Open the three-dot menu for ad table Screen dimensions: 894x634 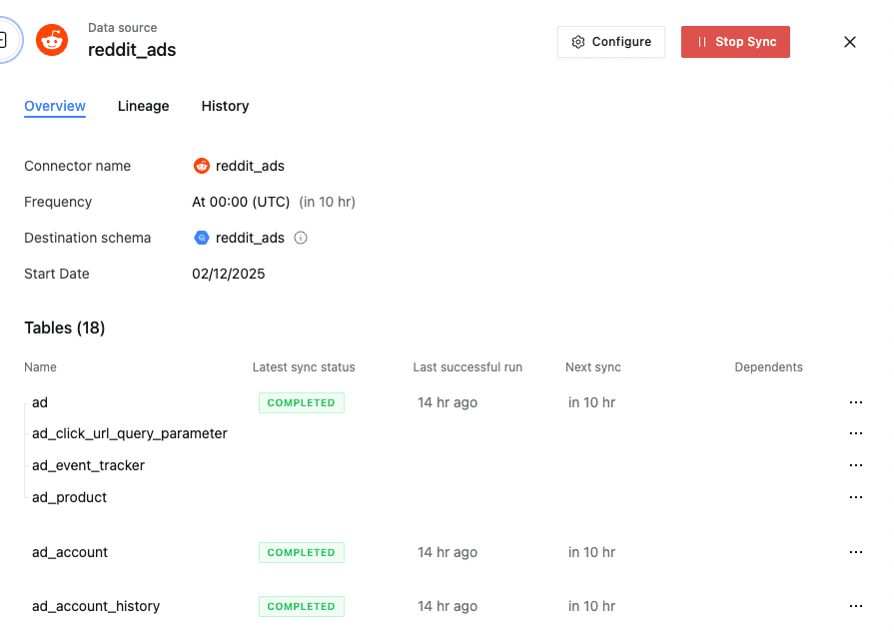[855, 402]
